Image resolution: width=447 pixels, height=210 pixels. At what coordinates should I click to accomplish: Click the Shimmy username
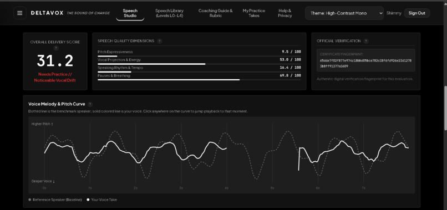click(x=394, y=13)
